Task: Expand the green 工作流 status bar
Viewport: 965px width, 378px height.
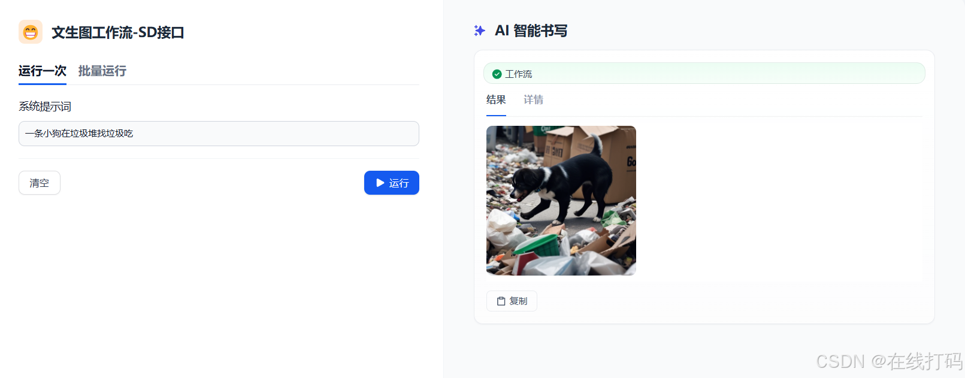Action: pyautogui.click(x=704, y=73)
